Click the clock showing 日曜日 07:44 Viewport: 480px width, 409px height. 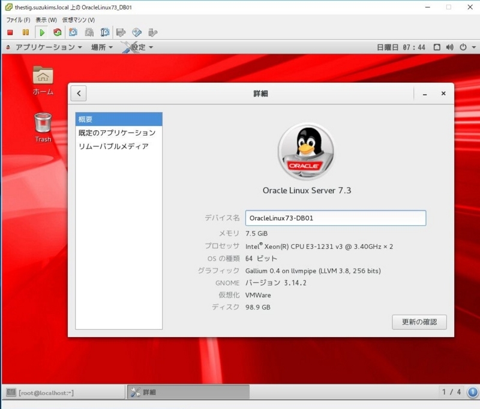pos(401,47)
